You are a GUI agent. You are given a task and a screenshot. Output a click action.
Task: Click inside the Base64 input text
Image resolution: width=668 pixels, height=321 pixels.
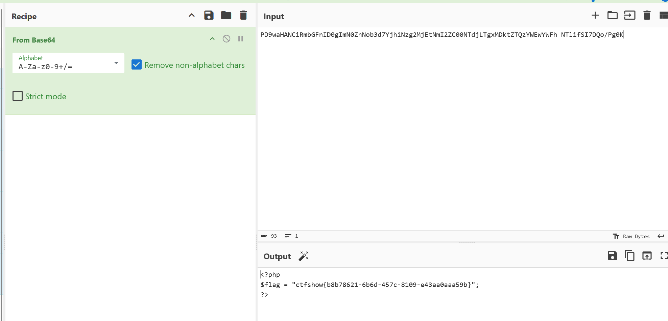[442, 35]
